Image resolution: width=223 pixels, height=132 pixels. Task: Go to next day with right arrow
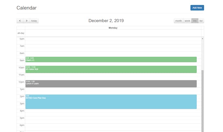tap(26, 21)
